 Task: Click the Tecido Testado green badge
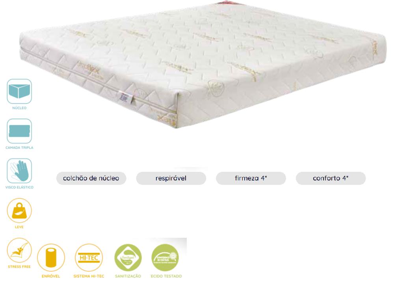point(165,258)
